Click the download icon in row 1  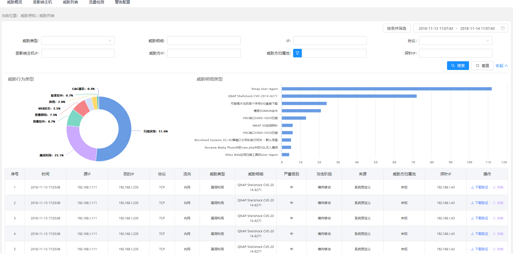pos(472,187)
